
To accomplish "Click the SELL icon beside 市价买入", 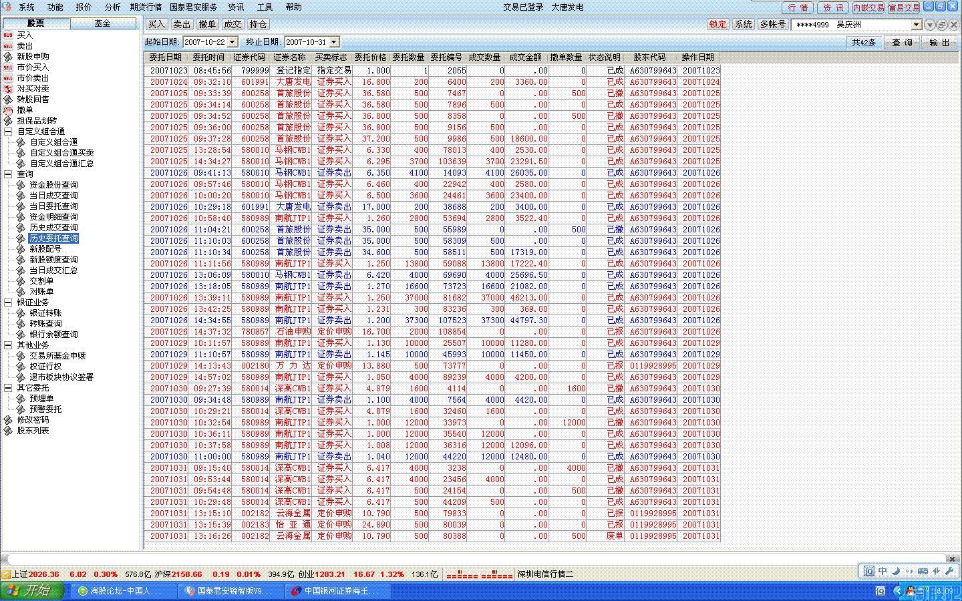I will click(x=8, y=67).
